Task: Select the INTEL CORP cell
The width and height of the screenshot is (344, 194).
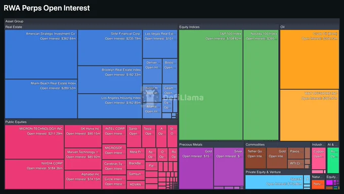Action: 114,134
